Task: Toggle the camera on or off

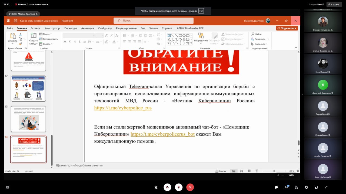Action: pos(167,187)
